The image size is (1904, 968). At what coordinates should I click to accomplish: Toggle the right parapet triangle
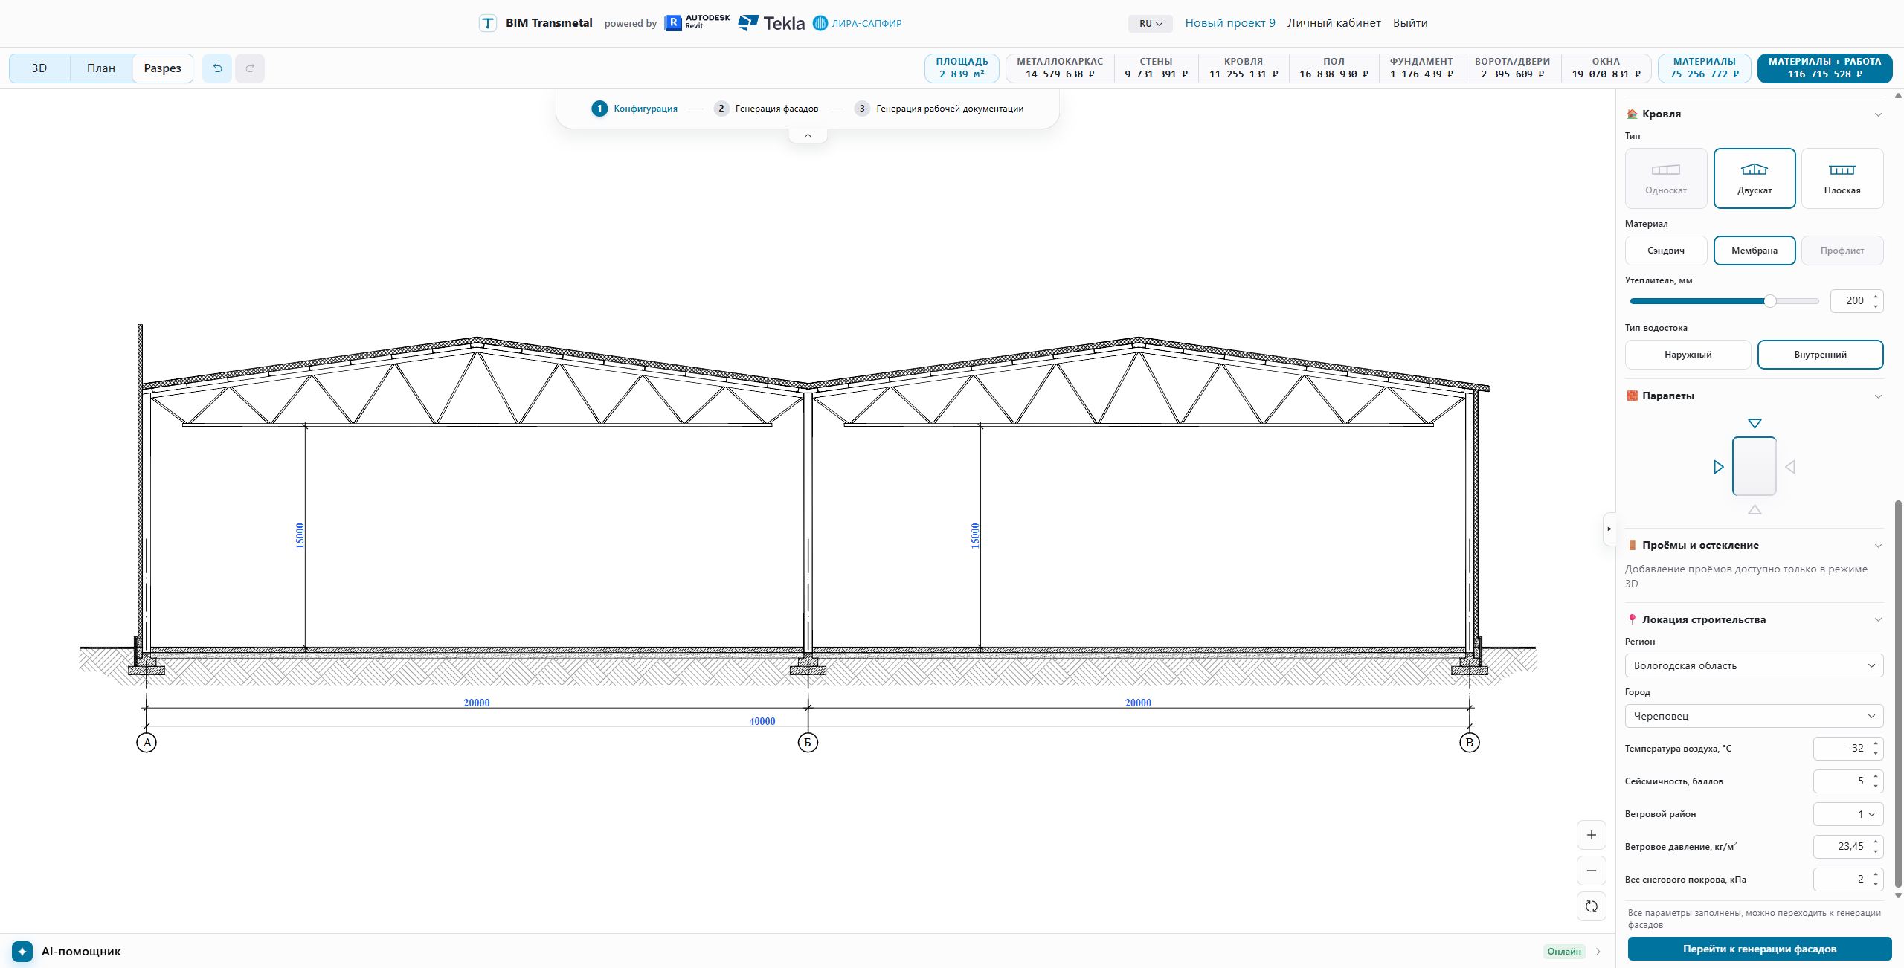pyautogui.click(x=1790, y=467)
